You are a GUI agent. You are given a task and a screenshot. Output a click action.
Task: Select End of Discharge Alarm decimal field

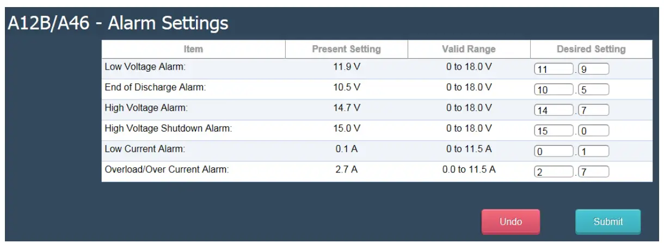click(594, 90)
